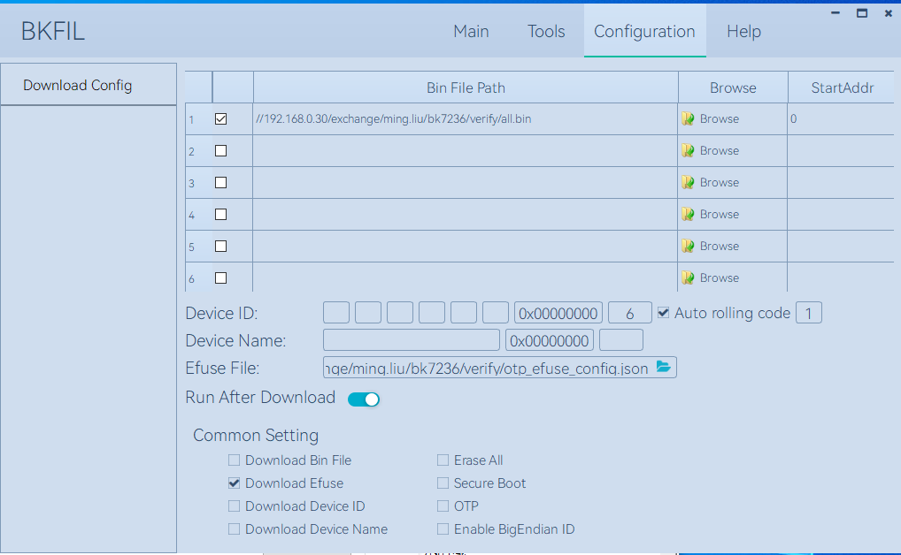The height and width of the screenshot is (555, 901).
Task: Disable Auto rolling code checkbox
Action: point(664,313)
